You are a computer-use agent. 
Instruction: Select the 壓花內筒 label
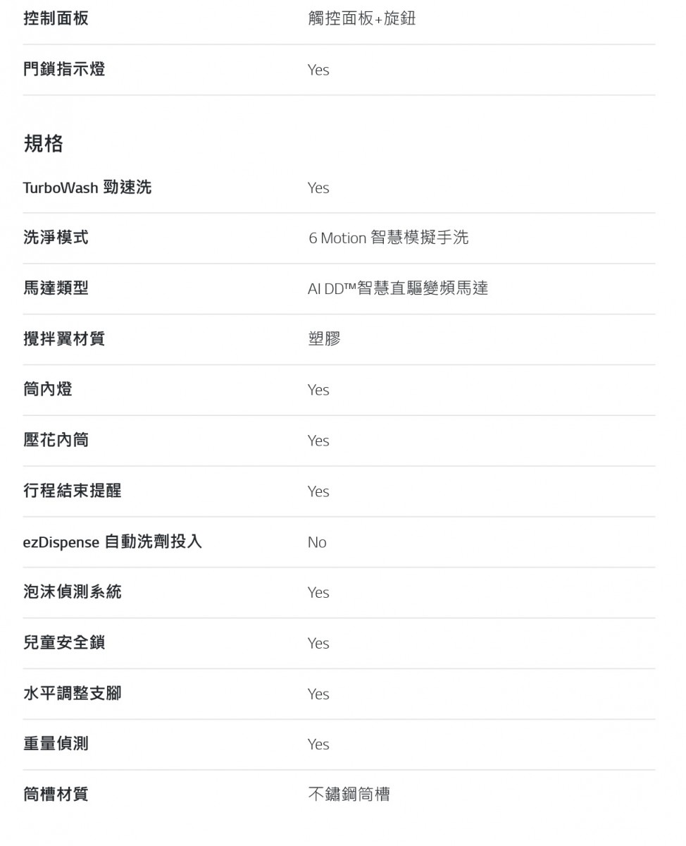click(x=56, y=440)
